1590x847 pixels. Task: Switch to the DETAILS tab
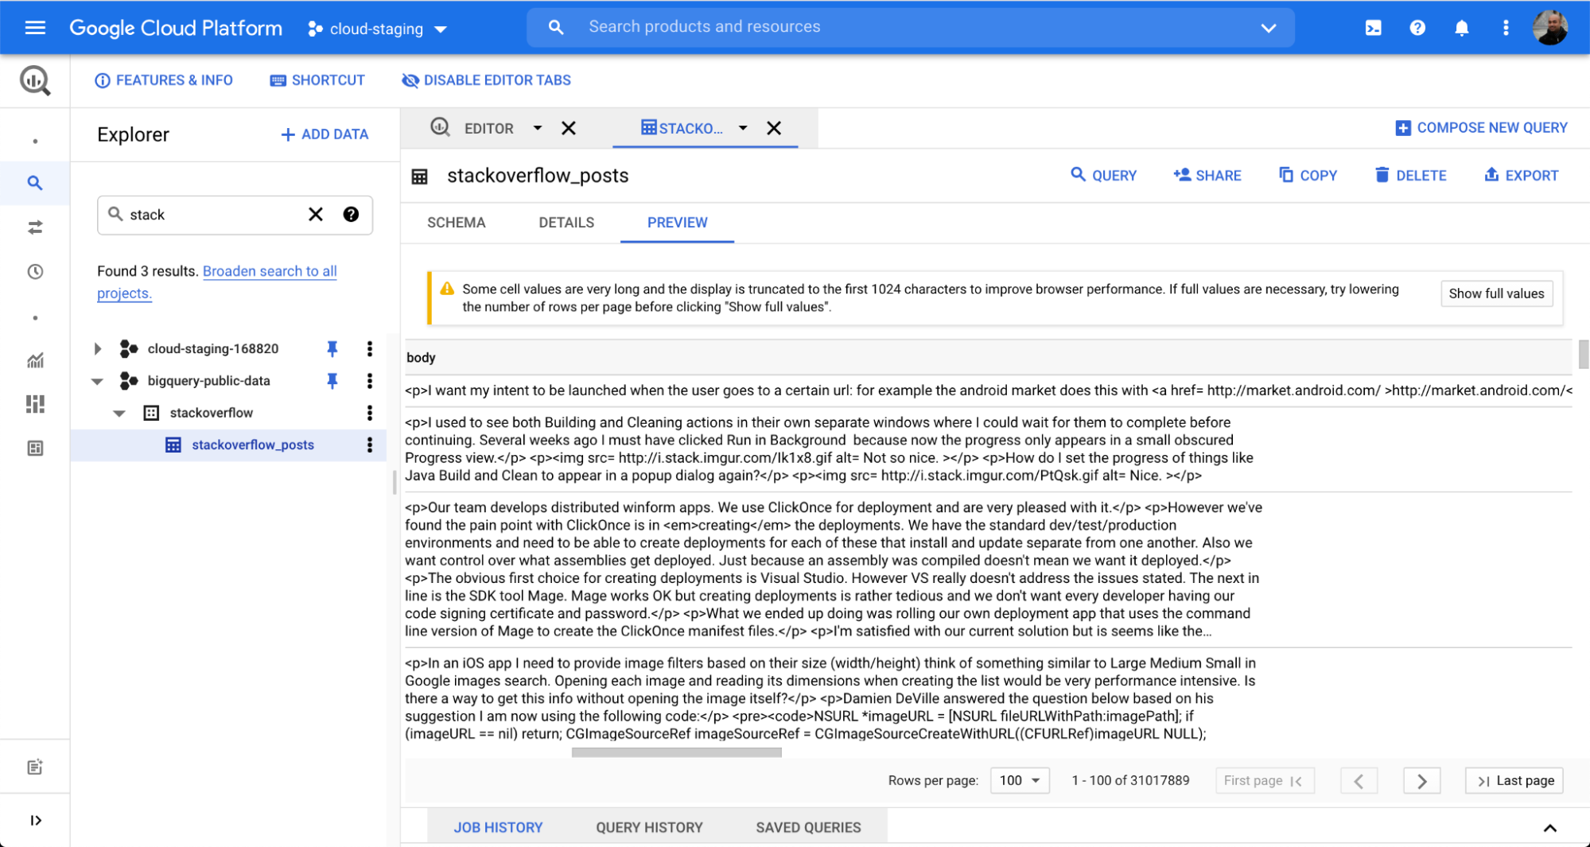(566, 223)
